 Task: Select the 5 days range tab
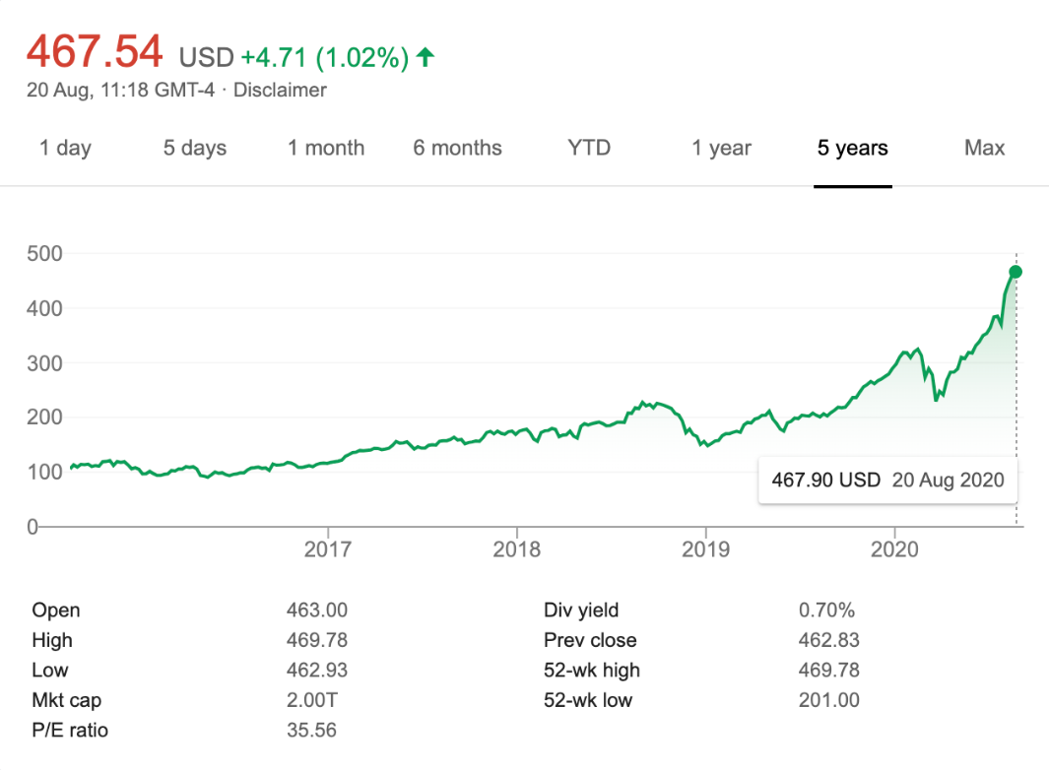point(195,149)
